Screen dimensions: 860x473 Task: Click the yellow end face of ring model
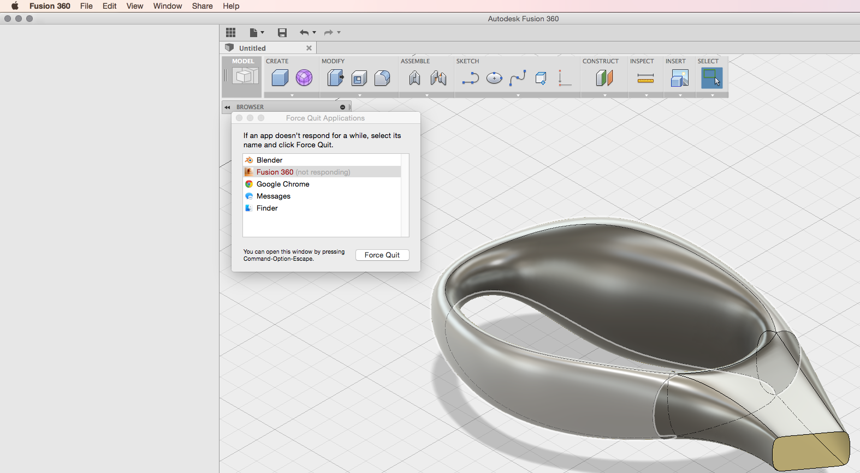811,450
